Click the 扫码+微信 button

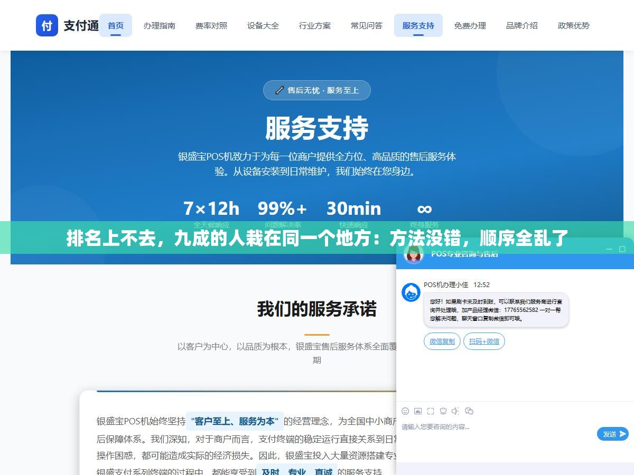point(484,341)
